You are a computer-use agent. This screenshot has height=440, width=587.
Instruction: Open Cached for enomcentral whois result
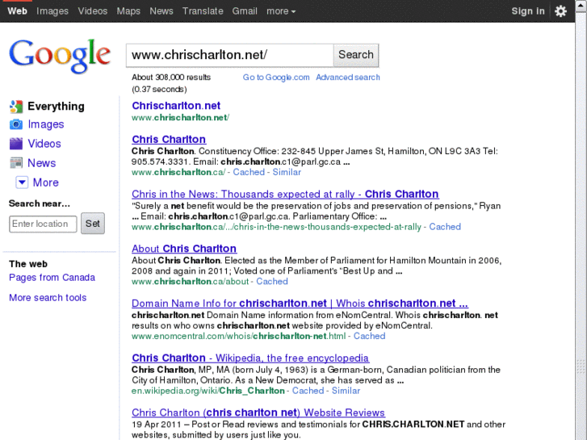[369, 337]
